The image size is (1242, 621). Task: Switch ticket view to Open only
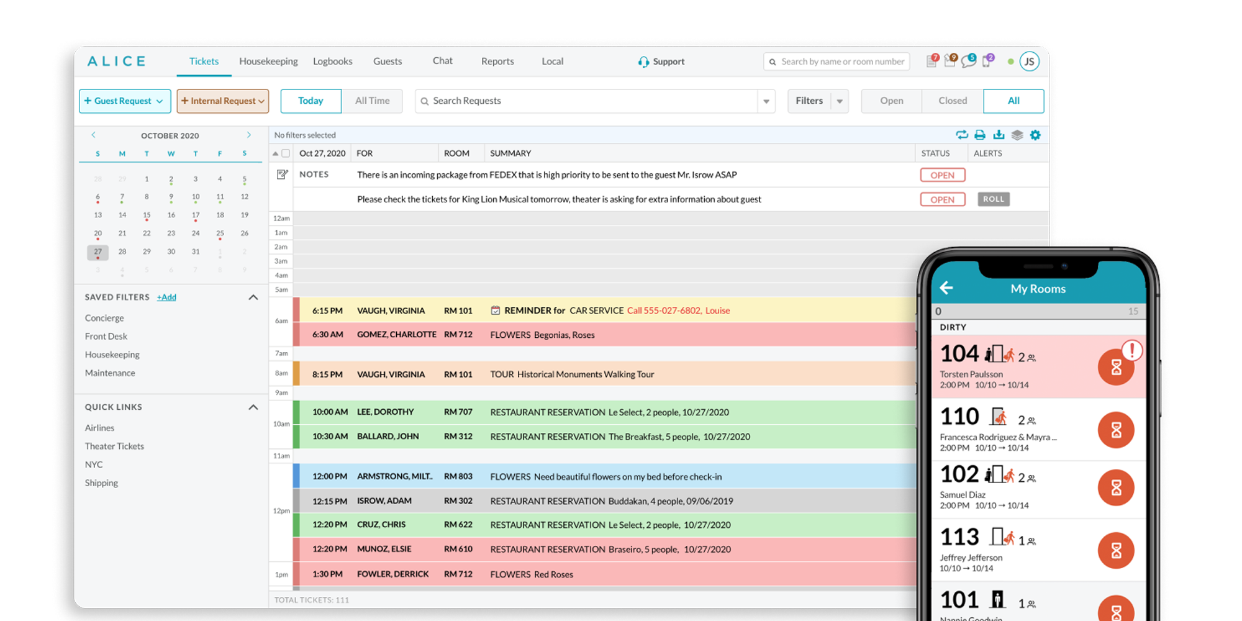click(891, 101)
